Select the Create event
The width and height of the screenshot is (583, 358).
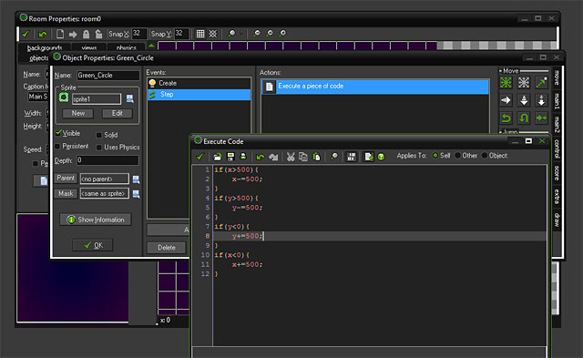(x=199, y=83)
